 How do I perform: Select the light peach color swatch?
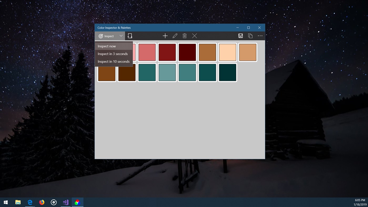pyautogui.click(x=227, y=52)
